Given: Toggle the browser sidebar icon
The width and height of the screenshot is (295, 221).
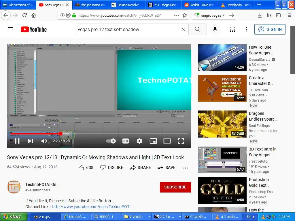Looking at the screenshot, I should click(278, 15).
